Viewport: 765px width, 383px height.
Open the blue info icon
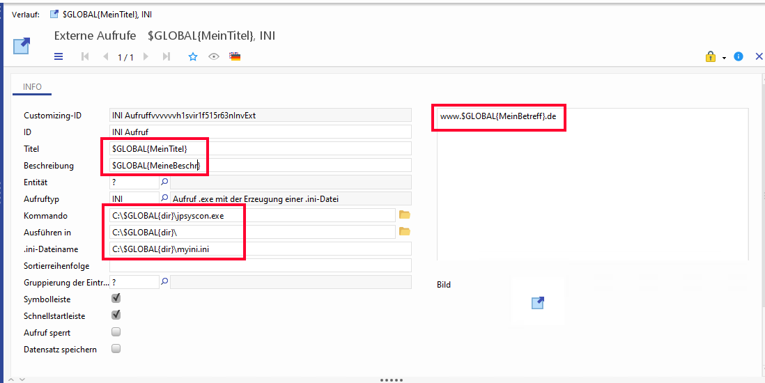(x=739, y=56)
